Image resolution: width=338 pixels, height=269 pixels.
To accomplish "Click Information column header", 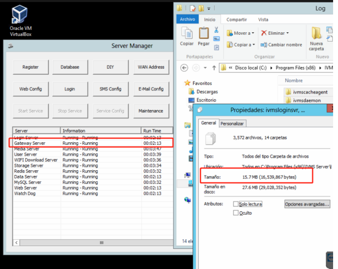I will click(x=101, y=131).
